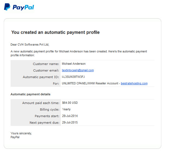Click the PayPal wordmark text logo

23,7
